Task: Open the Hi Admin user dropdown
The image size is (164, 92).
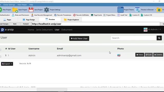Action: coord(154,30)
